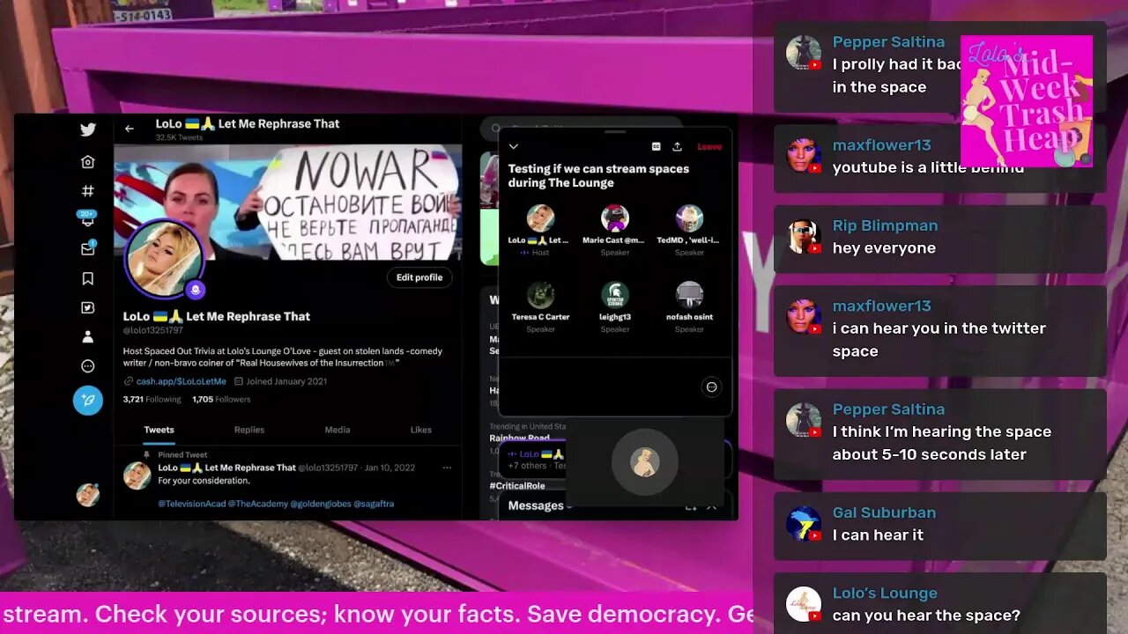1128x634 pixels.
Task: Click Pepper Saltina's 'I prolly had it' chat avatar
Action: coord(804,53)
